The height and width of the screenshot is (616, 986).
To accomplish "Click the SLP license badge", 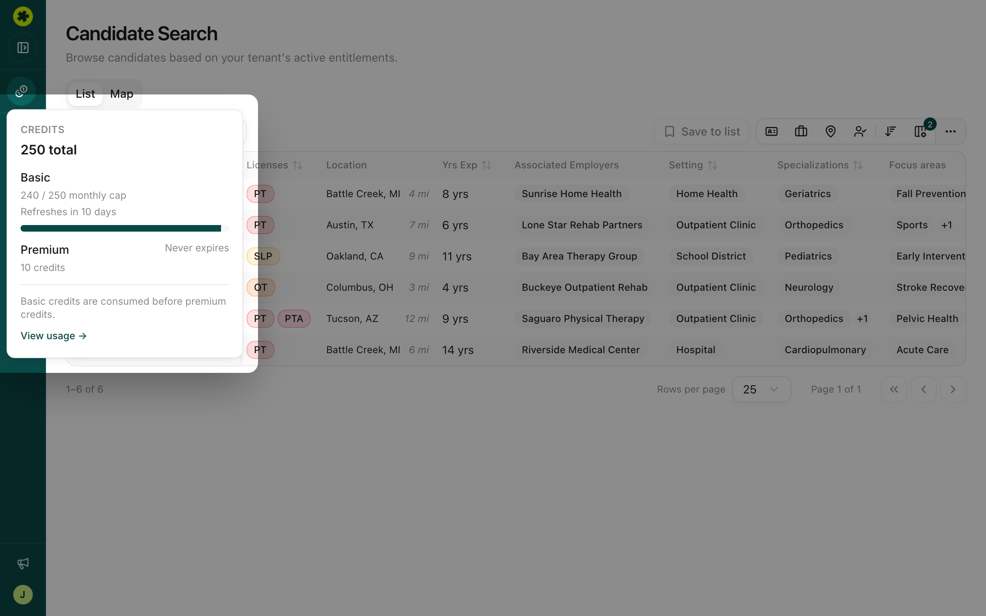I will (263, 256).
